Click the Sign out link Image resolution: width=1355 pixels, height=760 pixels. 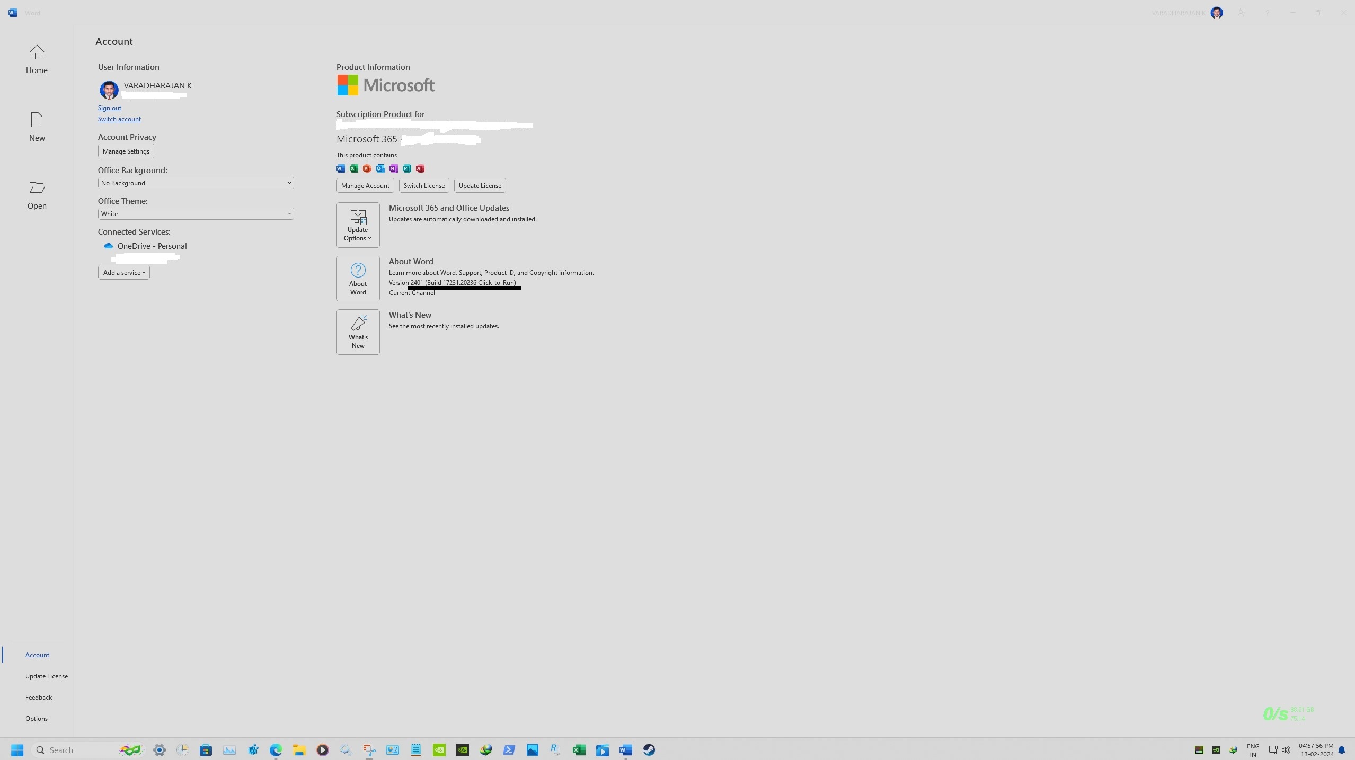[x=110, y=108]
